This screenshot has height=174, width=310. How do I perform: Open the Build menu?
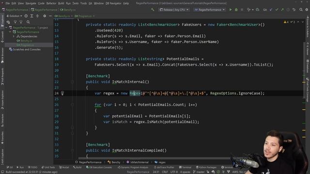point(61,3)
